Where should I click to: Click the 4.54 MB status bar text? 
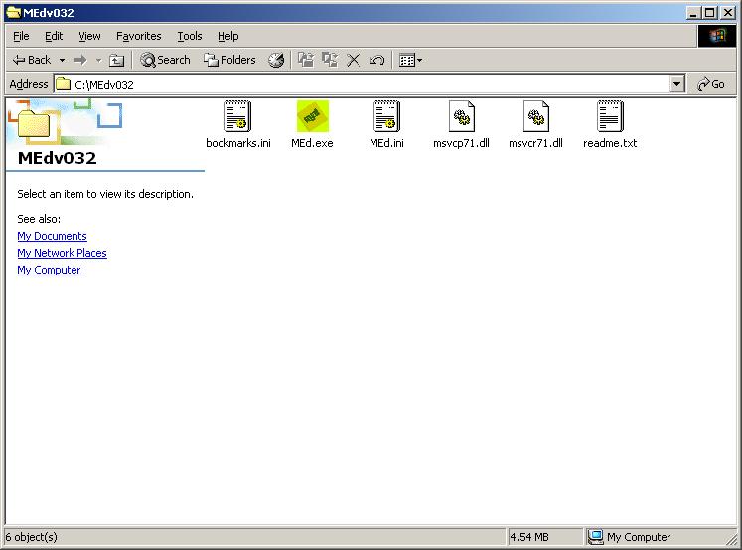pyautogui.click(x=529, y=537)
